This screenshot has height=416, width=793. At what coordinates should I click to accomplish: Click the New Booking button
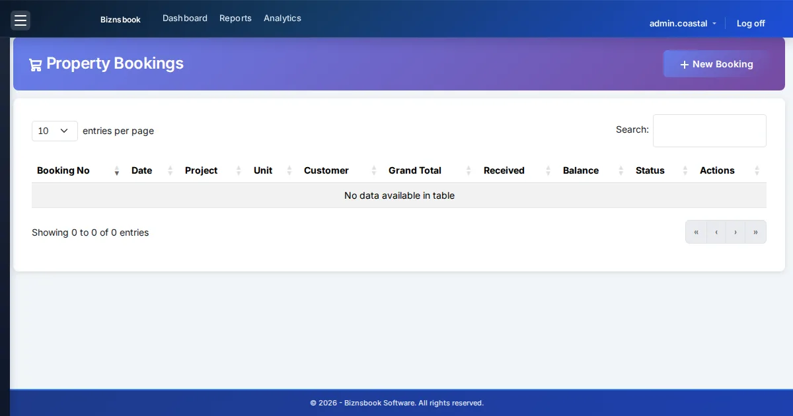coord(716,64)
